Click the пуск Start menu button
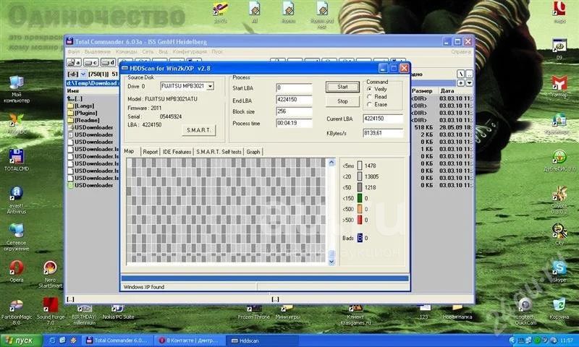 coord(21,340)
